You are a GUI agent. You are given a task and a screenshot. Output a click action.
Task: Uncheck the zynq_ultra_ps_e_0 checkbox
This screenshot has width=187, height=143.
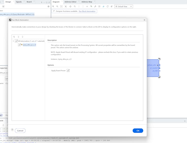coord(19,45)
